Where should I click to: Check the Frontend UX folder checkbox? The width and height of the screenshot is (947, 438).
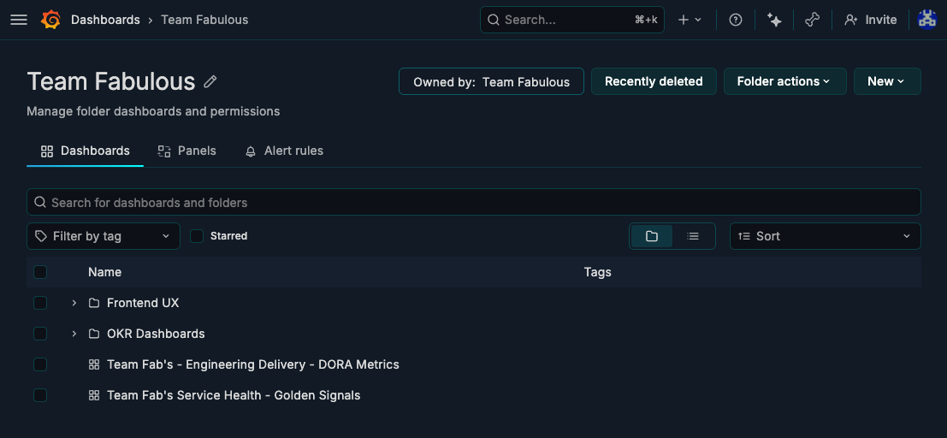40,303
